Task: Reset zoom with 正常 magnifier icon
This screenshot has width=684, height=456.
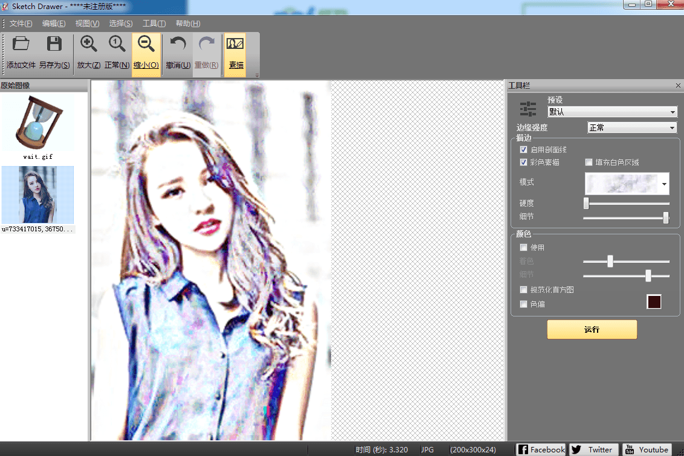Action: (x=117, y=44)
